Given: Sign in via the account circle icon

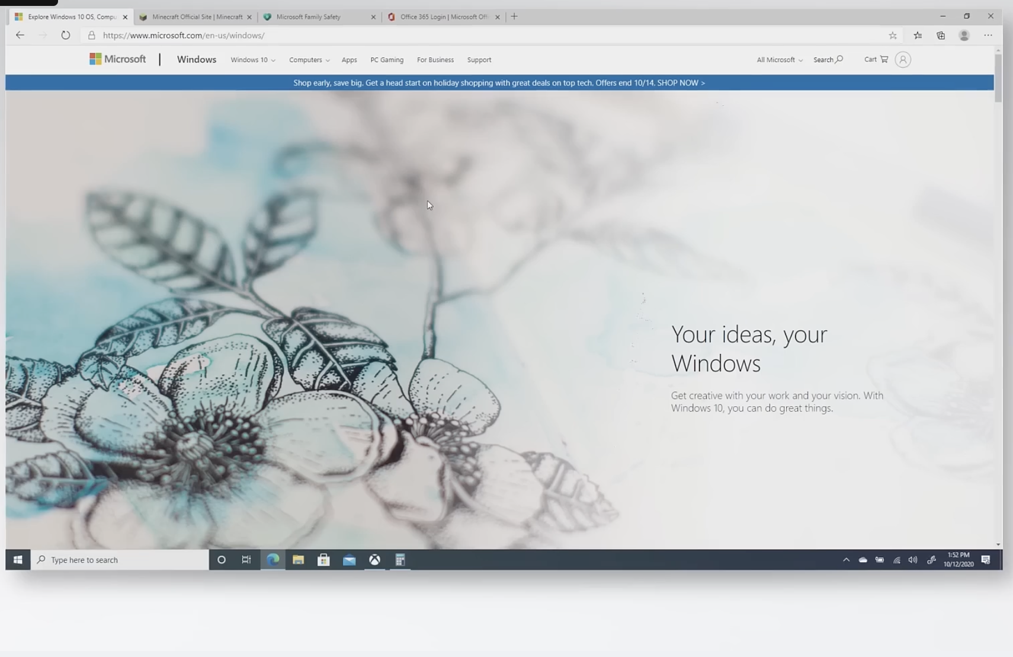Looking at the screenshot, I should (x=903, y=59).
